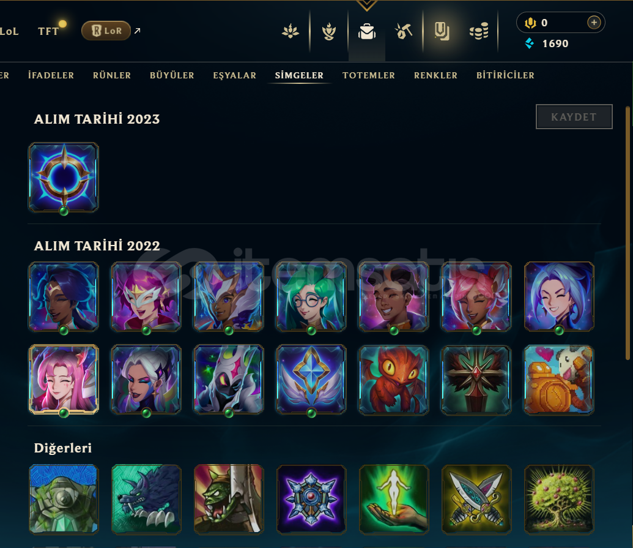Viewport: 633px width, 548px height.
Task: Open the downward chevron at top center
Action: 367,6
